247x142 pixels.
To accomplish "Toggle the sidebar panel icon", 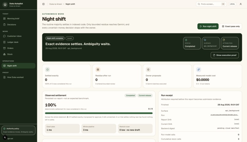I will [x=44, y=4].
